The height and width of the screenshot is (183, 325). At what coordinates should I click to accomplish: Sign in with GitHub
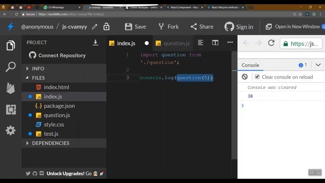pos(239,26)
